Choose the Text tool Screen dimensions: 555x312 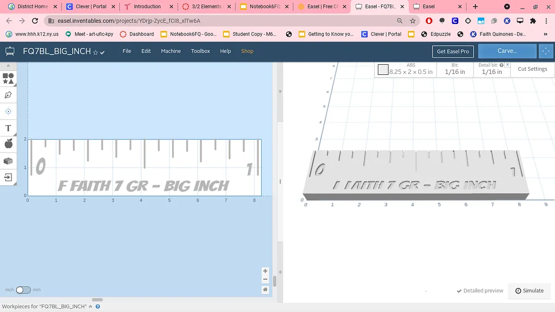click(x=8, y=128)
